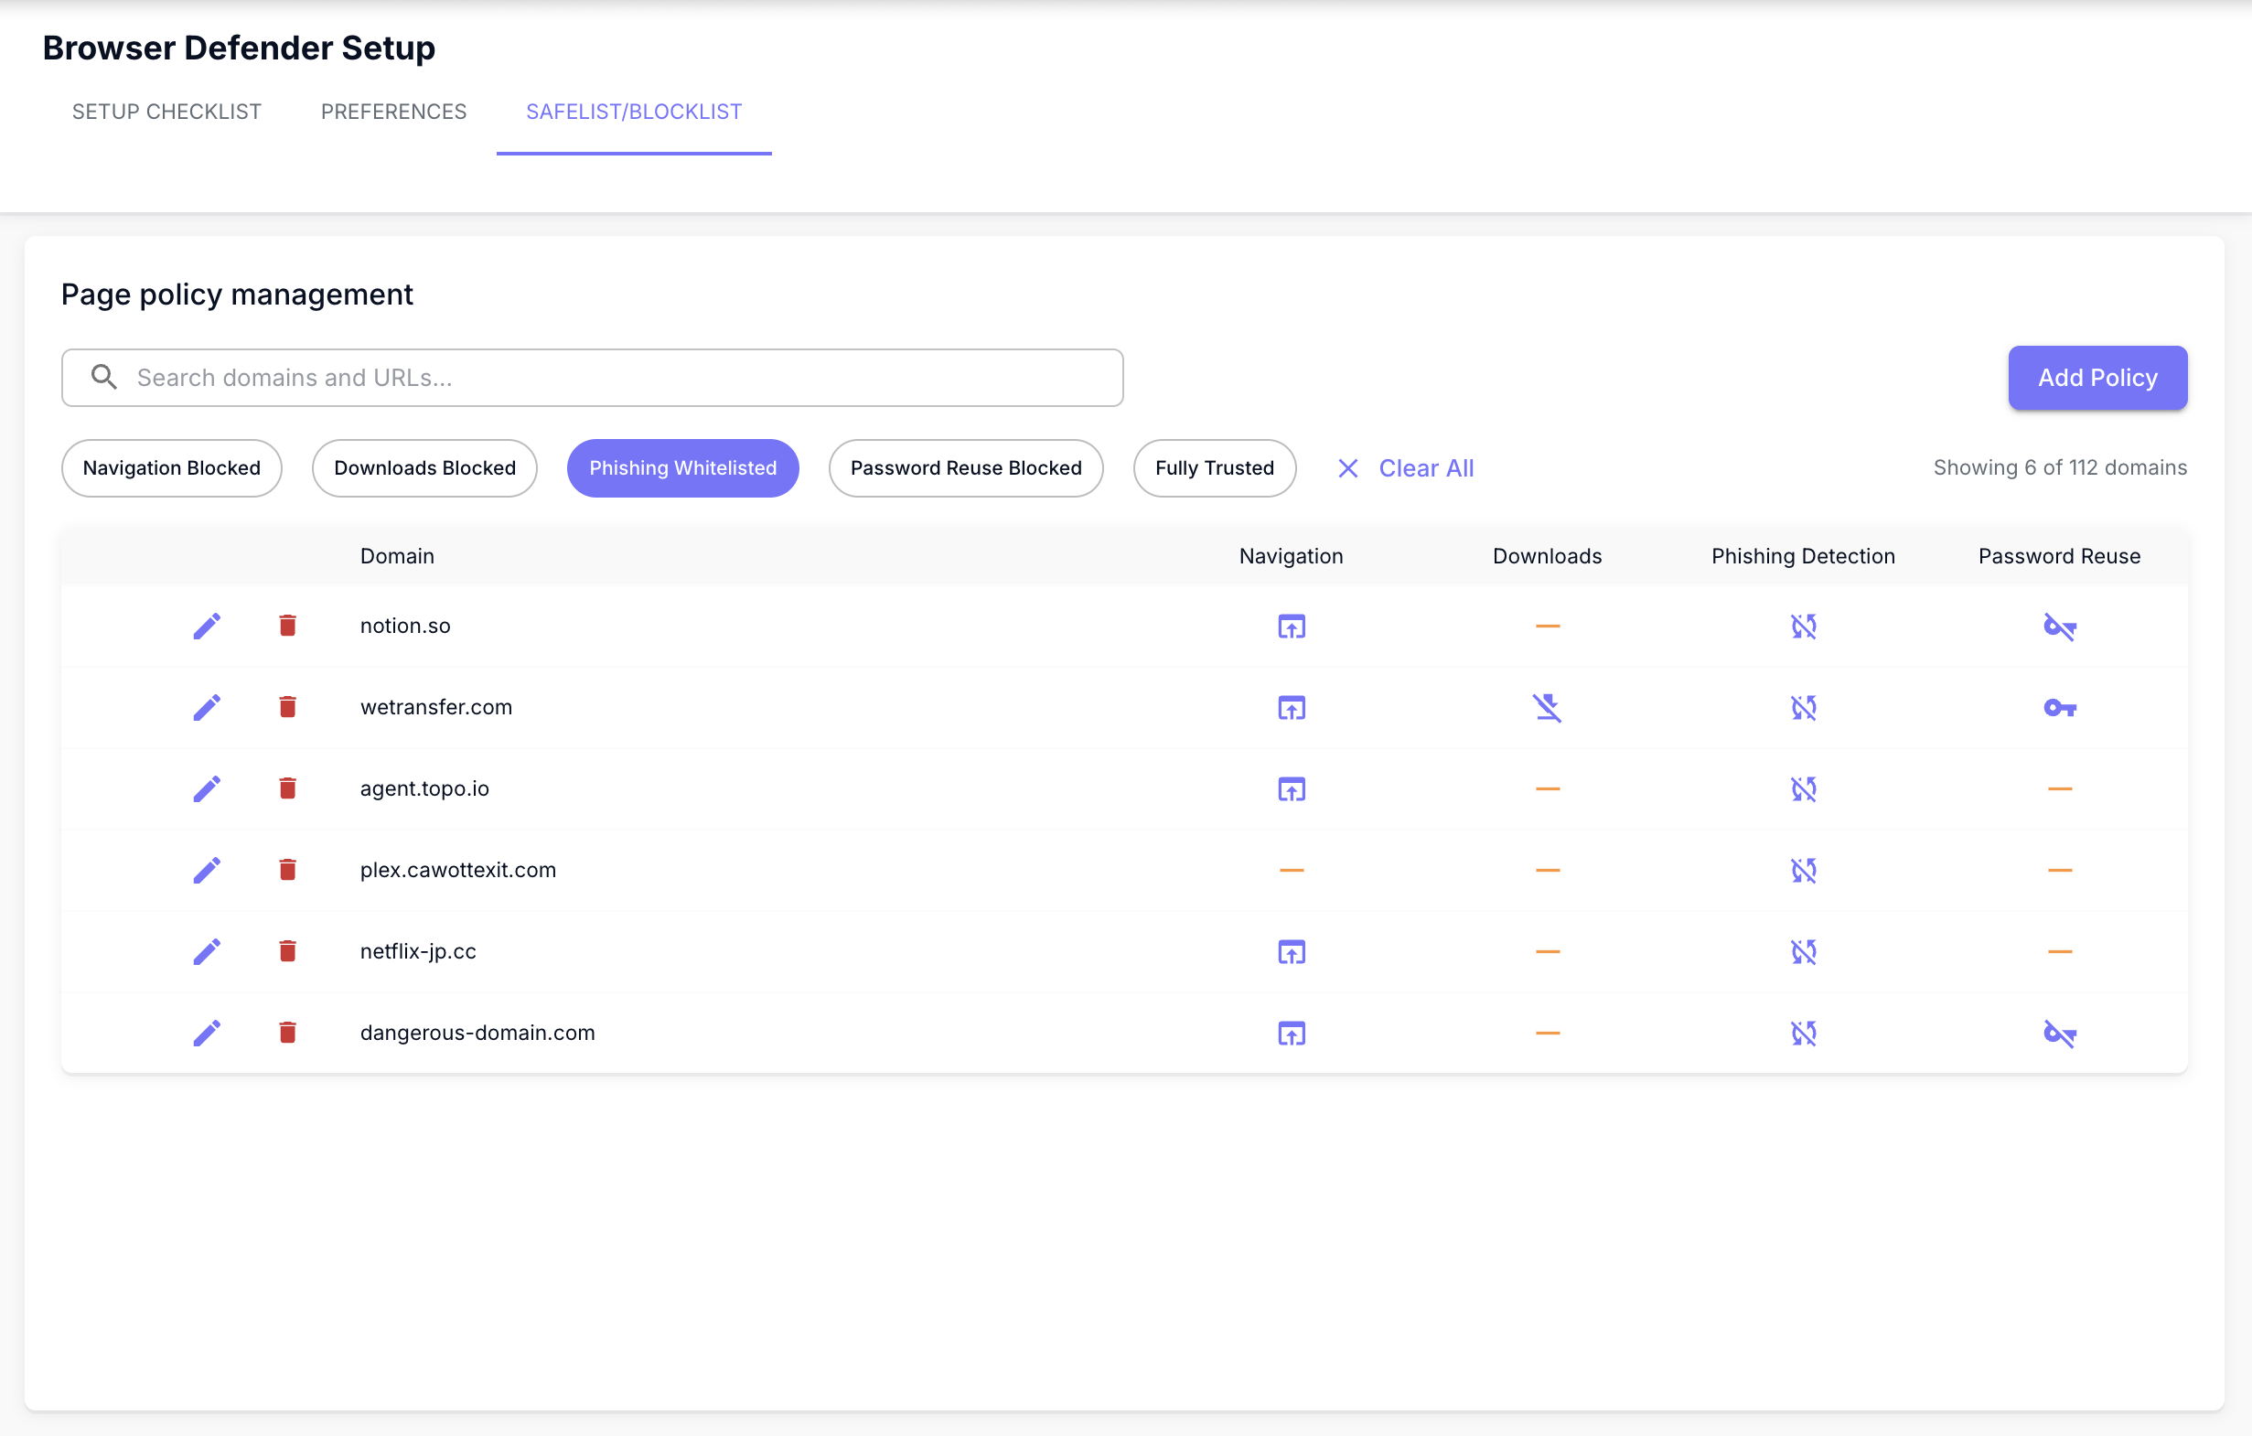Select the Safelist/Blocklist tab
This screenshot has height=1436, width=2252.
pos(634,112)
